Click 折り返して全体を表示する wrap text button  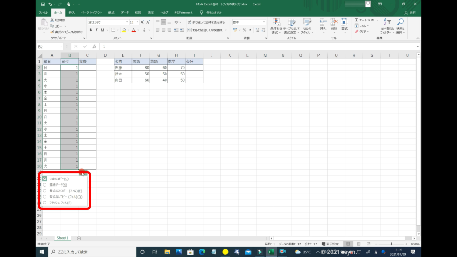coord(206,22)
